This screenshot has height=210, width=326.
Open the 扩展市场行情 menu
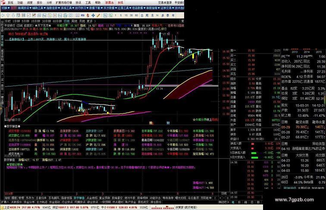tap(64, 3)
